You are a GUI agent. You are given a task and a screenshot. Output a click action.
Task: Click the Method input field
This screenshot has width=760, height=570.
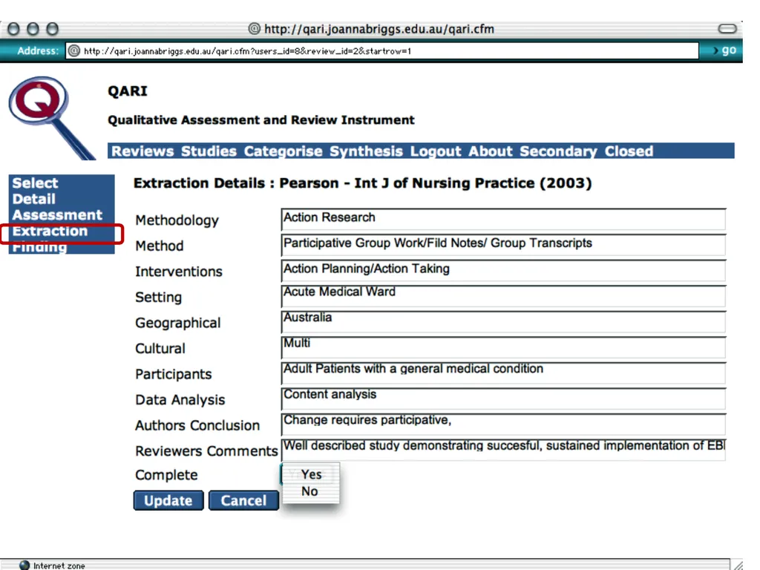tap(503, 245)
